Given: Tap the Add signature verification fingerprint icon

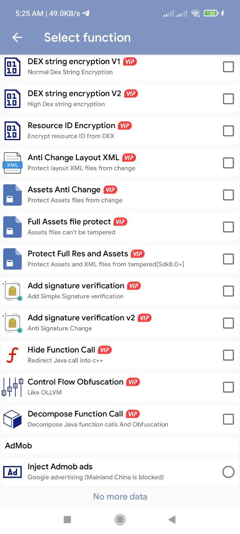Looking at the screenshot, I should (12, 291).
